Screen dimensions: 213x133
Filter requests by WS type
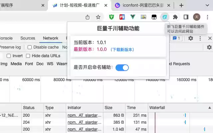[50, 64]
